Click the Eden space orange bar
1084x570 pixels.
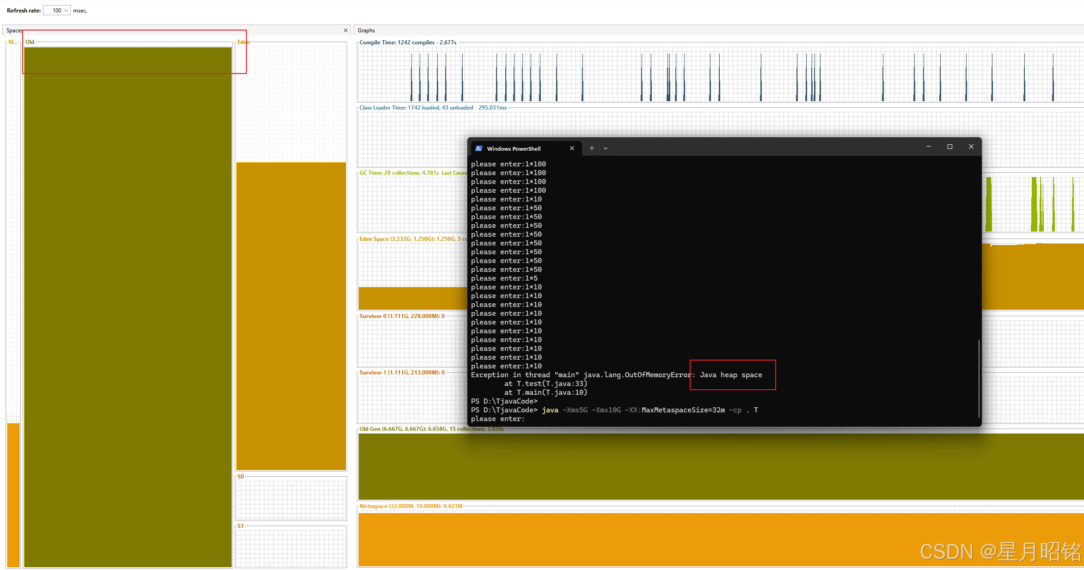click(291, 317)
